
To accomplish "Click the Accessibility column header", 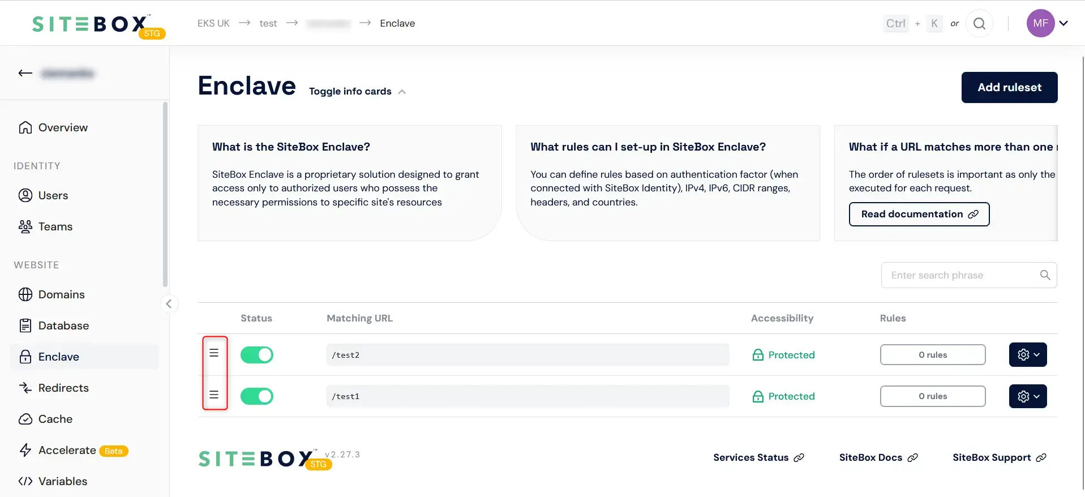I will [x=782, y=318].
